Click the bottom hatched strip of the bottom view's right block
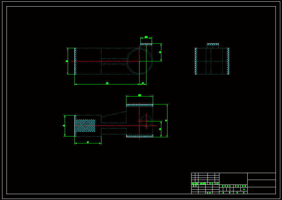282x200 pixels. [140, 136]
